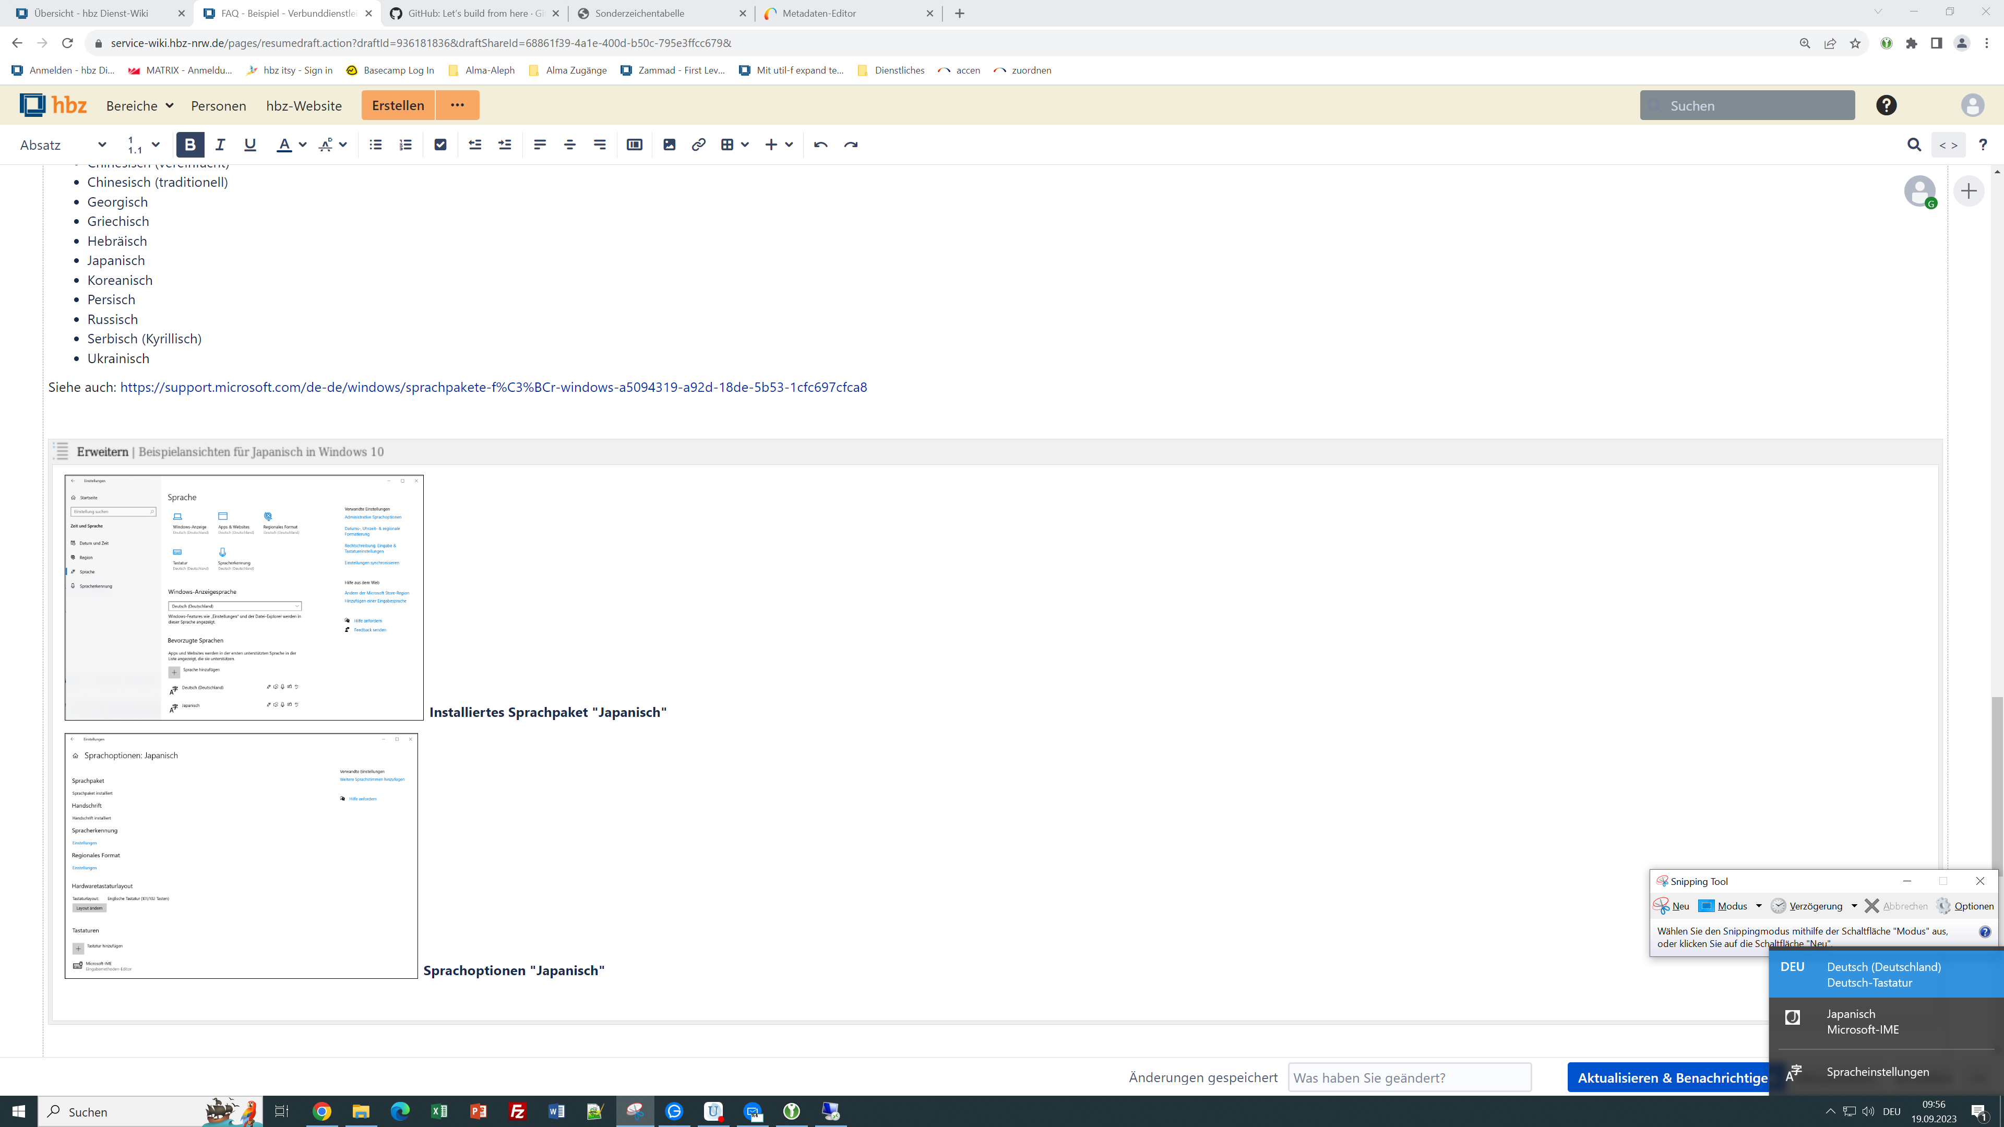Open the source code editor button

[1948, 145]
